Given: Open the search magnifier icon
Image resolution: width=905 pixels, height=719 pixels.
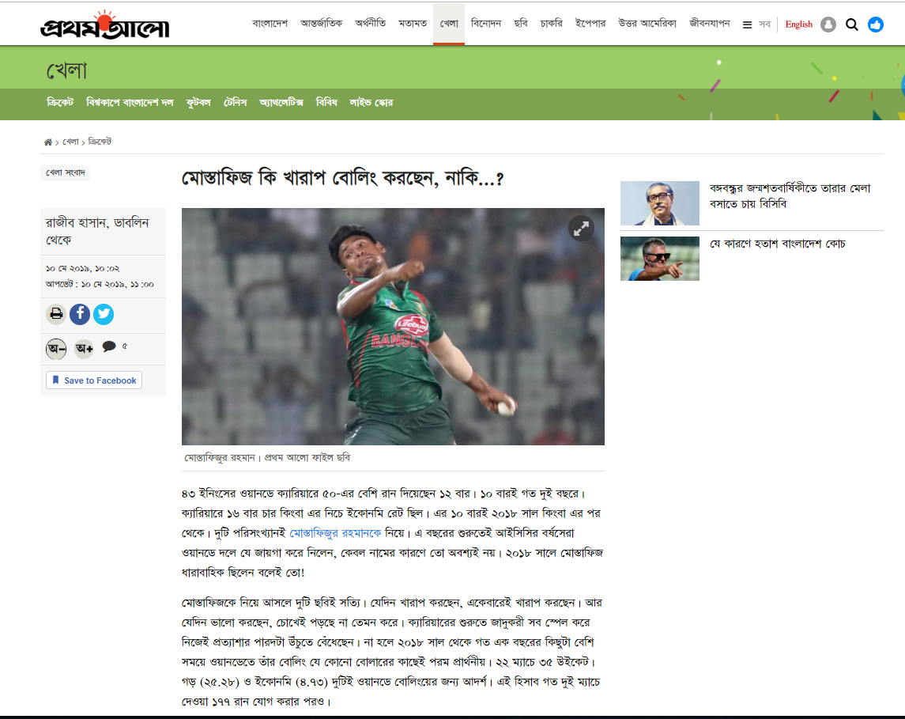Looking at the screenshot, I should pyautogui.click(x=852, y=25).
